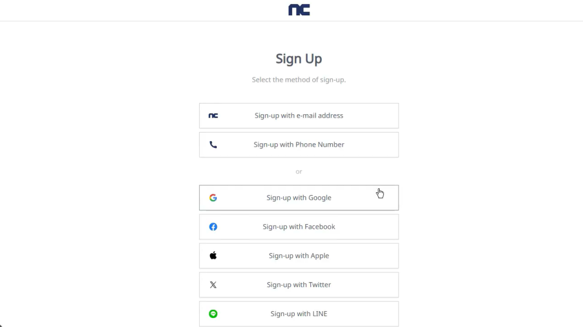Click the black Apple logo icon
Image resolution: width=583 pixels, height=327 pixels.
pyautogui.click(x=213, y=255)
